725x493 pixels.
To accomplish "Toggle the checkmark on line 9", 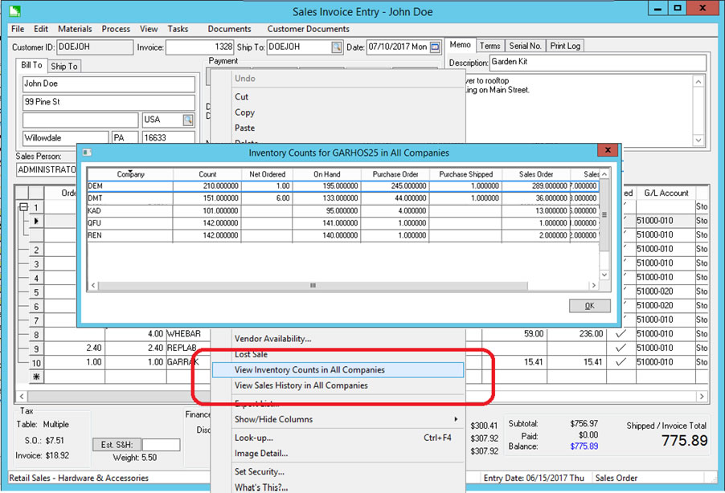I will click(x=620, y=348).
